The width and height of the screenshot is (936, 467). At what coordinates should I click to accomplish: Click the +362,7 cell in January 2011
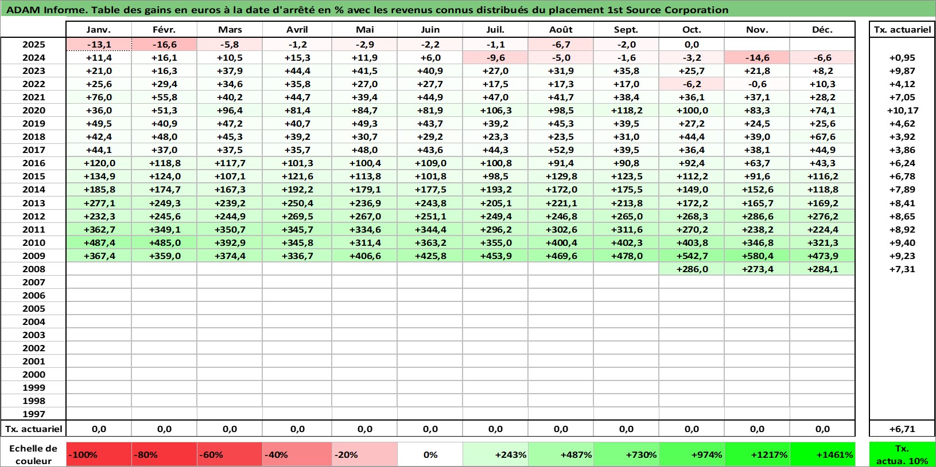tap(99, 229)
